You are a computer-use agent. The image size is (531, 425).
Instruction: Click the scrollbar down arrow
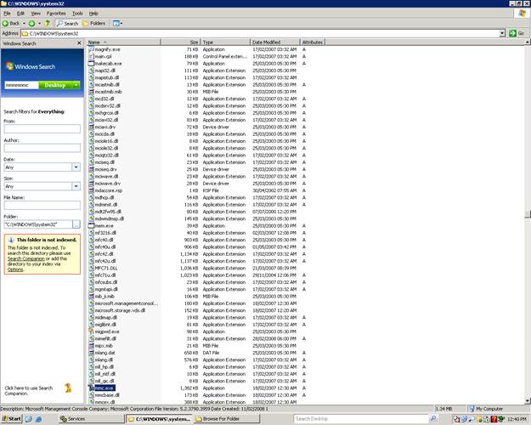point(528,401)
